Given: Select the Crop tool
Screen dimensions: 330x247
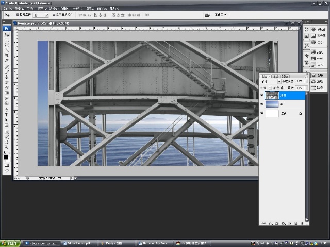Looking at the screenshot, I should tap(7, 55).
